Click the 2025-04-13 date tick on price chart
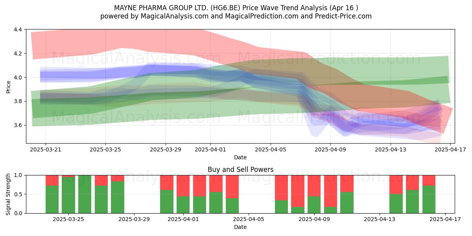Image resolution: width=472 pixels, height=236 pixels. (391, 149)
